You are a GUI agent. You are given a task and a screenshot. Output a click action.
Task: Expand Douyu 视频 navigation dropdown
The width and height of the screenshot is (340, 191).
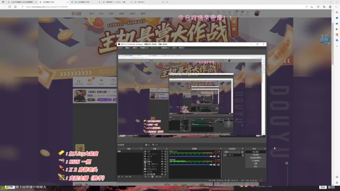pyautogui.click(x=122, y=14)
